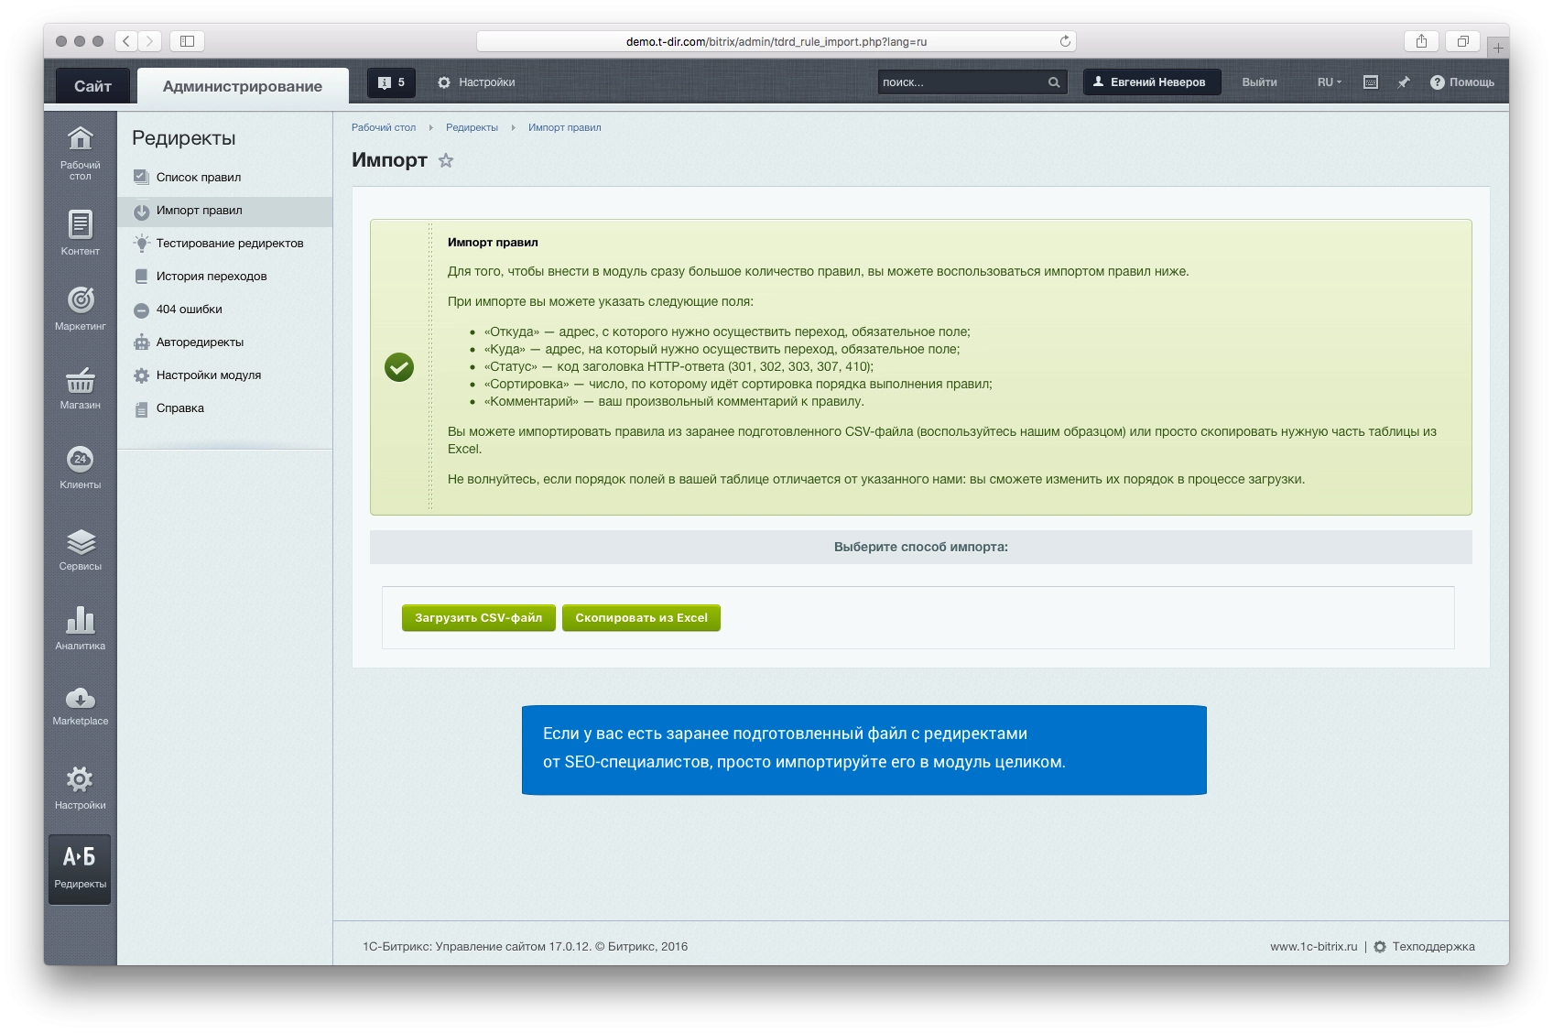Add Импорт page to favorites star
The width and height of the screenshot is (1553, 1033).
pos(446,160)
